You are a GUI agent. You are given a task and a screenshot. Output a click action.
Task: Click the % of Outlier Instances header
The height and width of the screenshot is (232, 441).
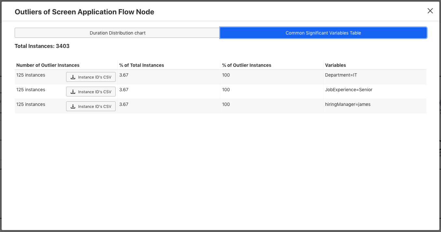247,65
